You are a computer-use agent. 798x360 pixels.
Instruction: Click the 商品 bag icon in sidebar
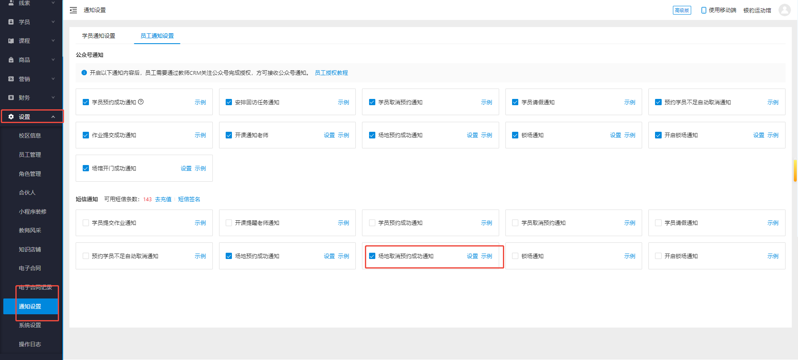[11, 60]
